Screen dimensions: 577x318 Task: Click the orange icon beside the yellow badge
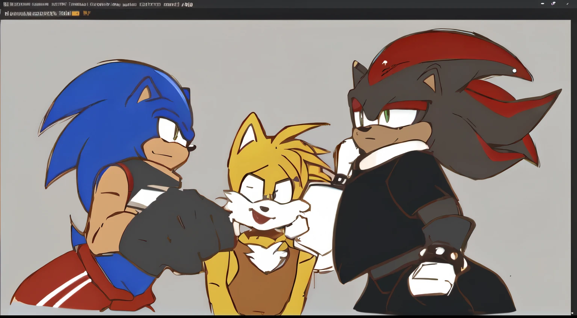tap(87, 13)
